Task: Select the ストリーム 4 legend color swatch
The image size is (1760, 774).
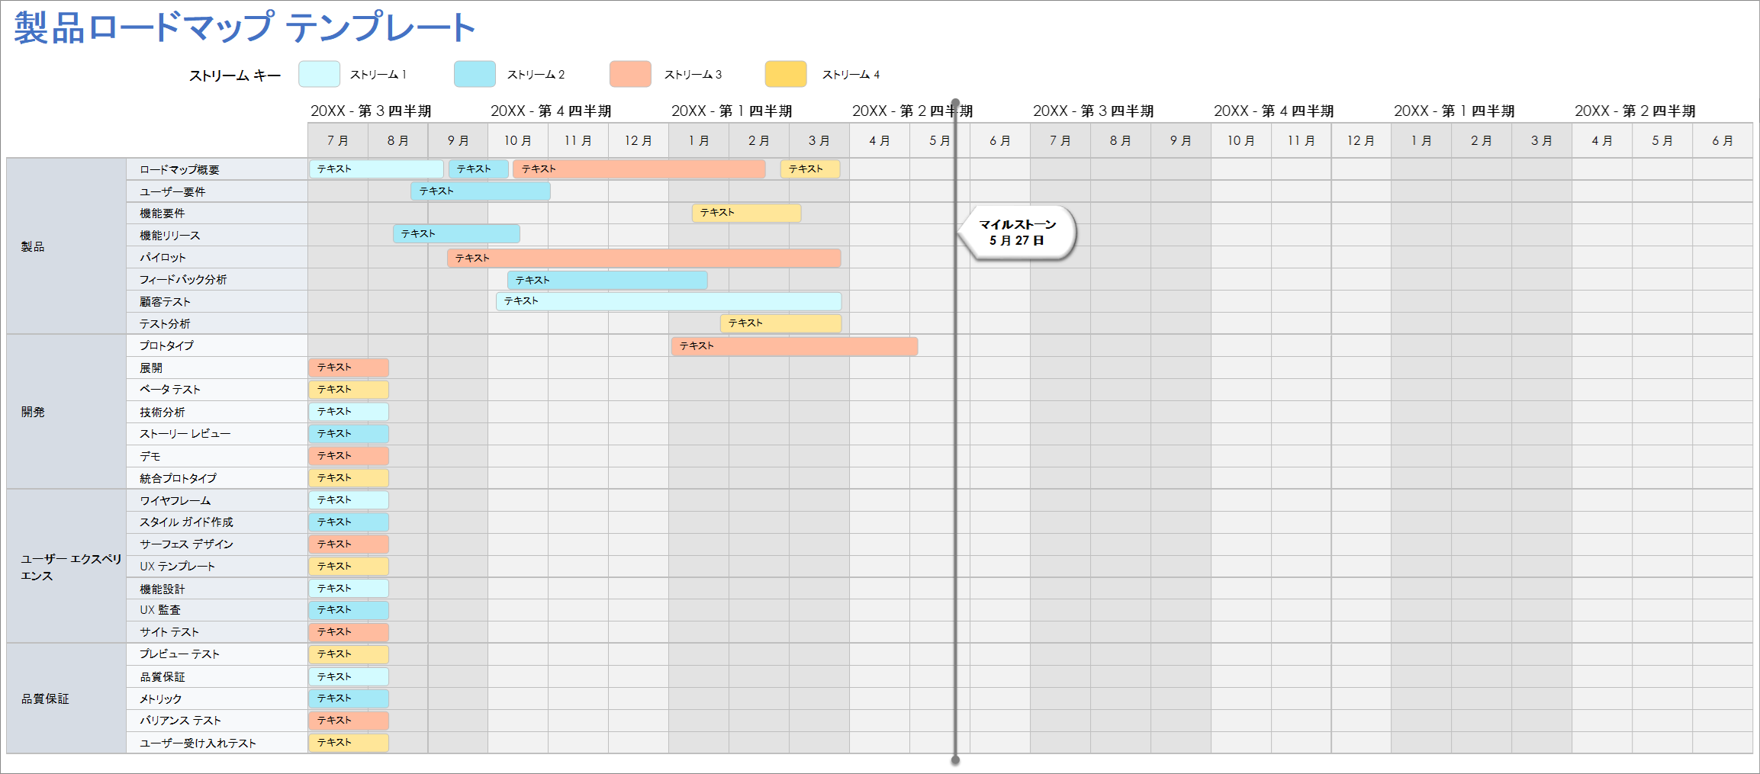Action: click(786, 74)
